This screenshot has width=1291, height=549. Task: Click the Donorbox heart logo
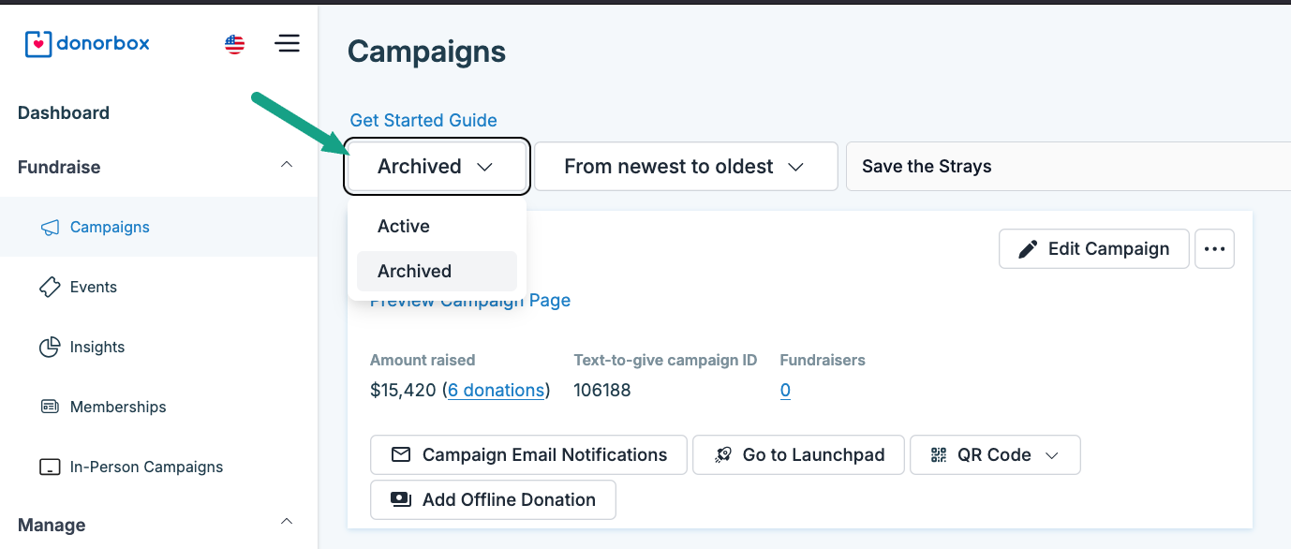point(38,43)
